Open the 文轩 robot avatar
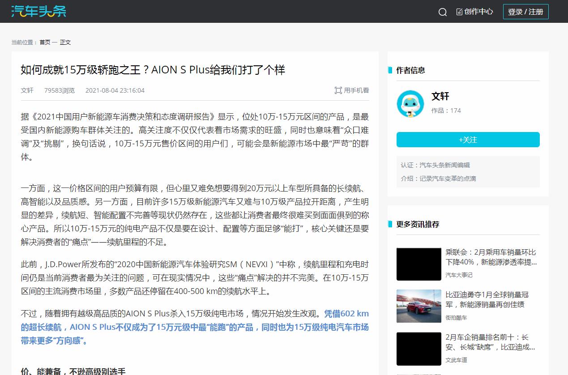Viewport: 568px width, 375px height. [410, 104]
